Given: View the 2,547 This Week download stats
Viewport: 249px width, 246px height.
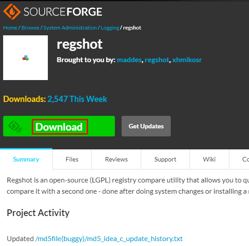Looking at the screenshot, I should [x=77, y=99].
